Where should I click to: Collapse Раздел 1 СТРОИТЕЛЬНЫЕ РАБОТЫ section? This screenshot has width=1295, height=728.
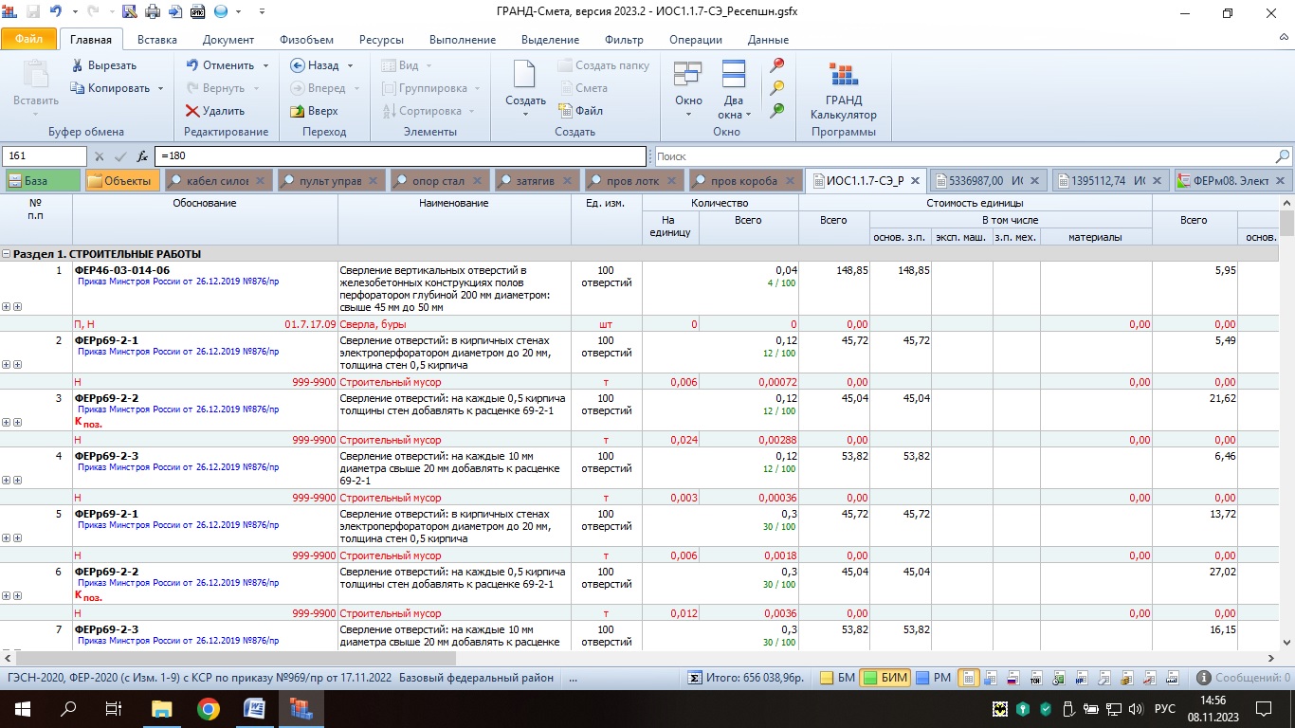7,254
